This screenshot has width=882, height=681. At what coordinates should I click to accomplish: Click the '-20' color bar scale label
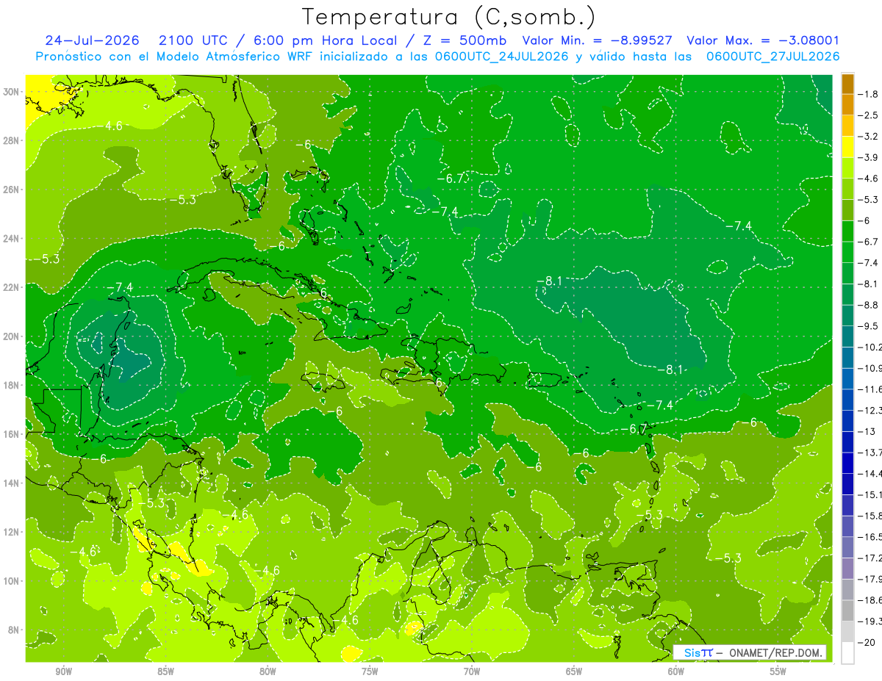866,642
